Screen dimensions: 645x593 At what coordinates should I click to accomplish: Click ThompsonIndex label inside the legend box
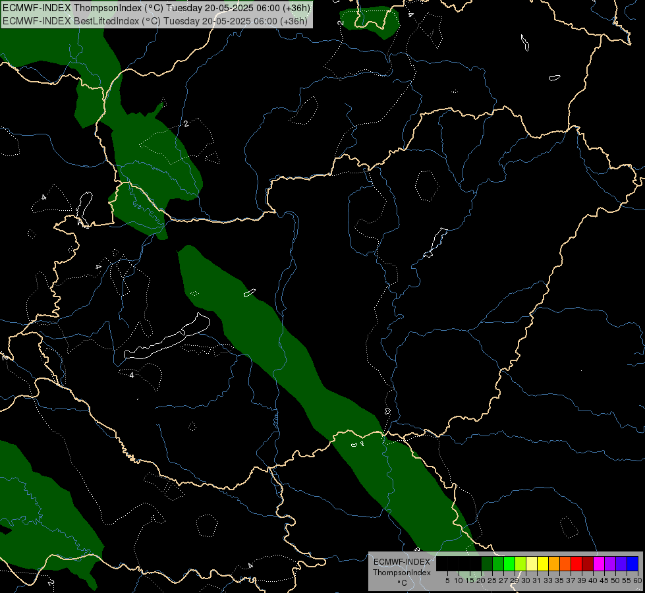(402, 573)
